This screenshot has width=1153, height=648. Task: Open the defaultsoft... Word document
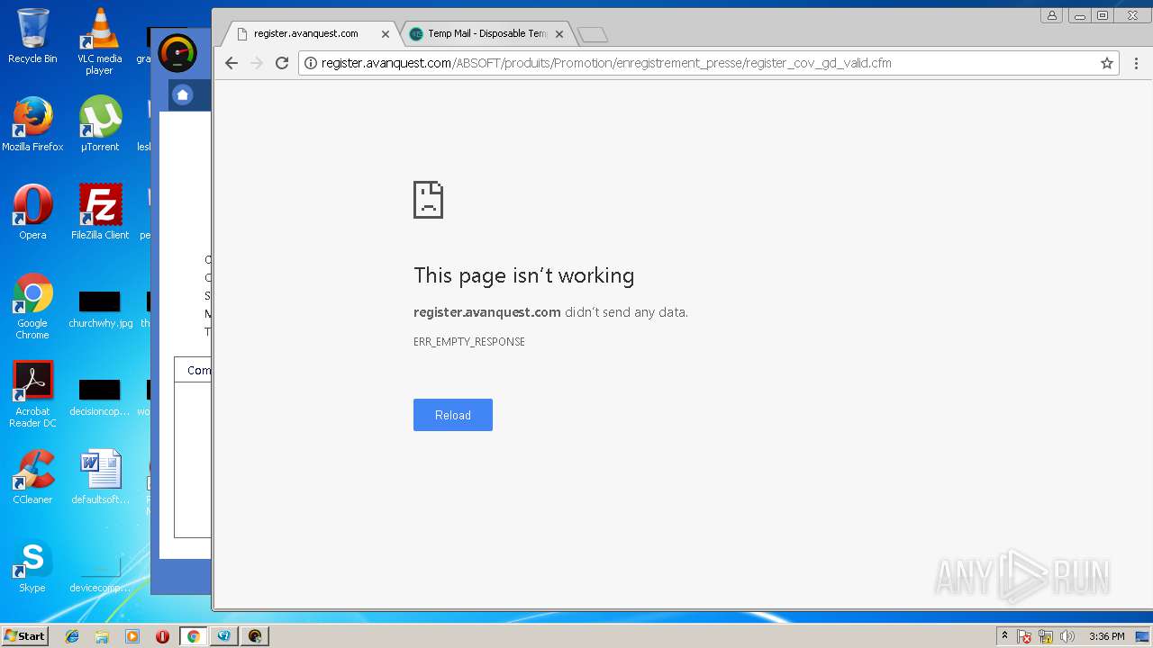pyautogui.click(x=100, y=477)
